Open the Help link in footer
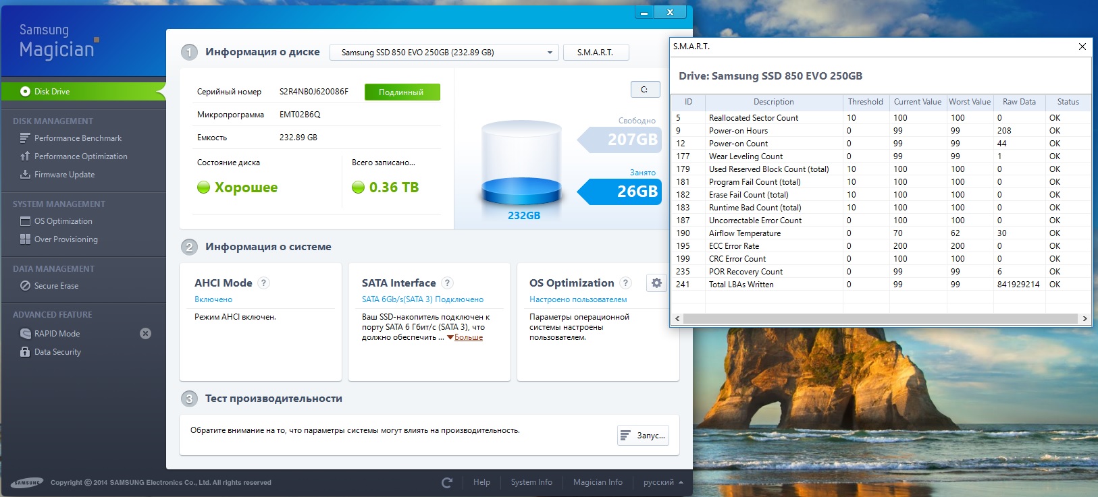This screenshot has width=1098, height=497. point(481,483)
